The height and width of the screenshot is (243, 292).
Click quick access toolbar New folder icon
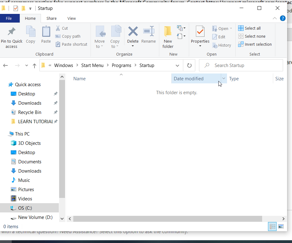(23, 8)
